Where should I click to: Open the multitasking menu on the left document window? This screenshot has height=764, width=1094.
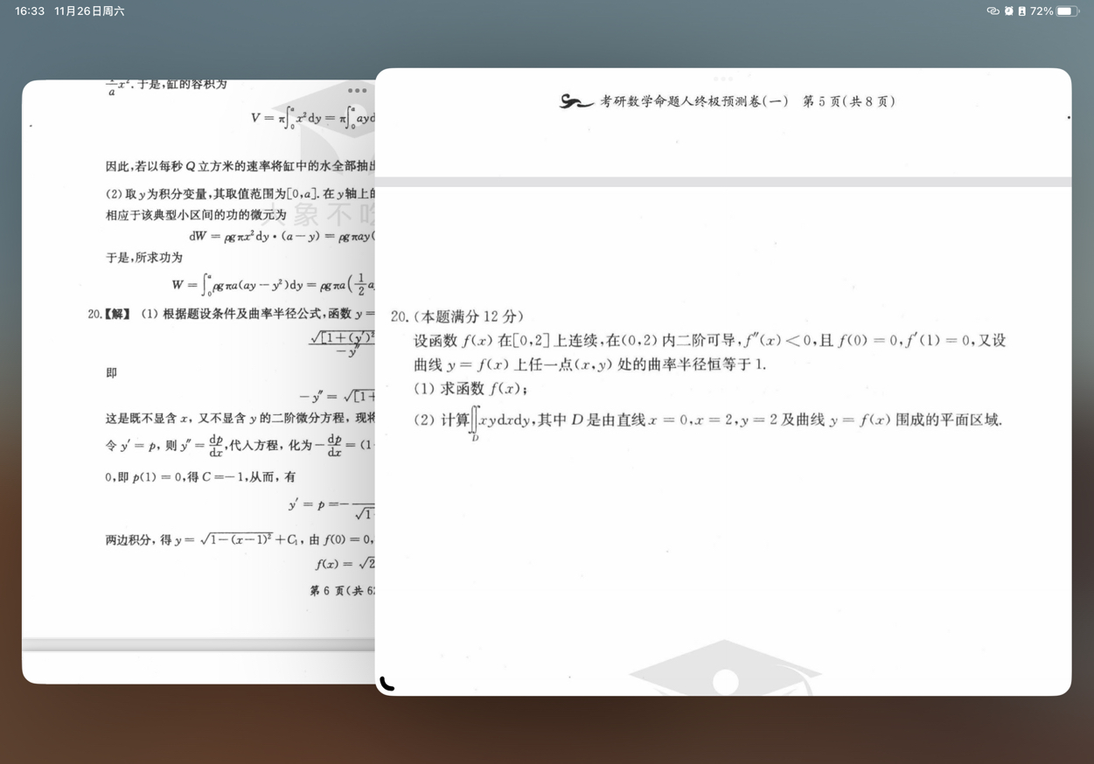(x=357, y=90)
